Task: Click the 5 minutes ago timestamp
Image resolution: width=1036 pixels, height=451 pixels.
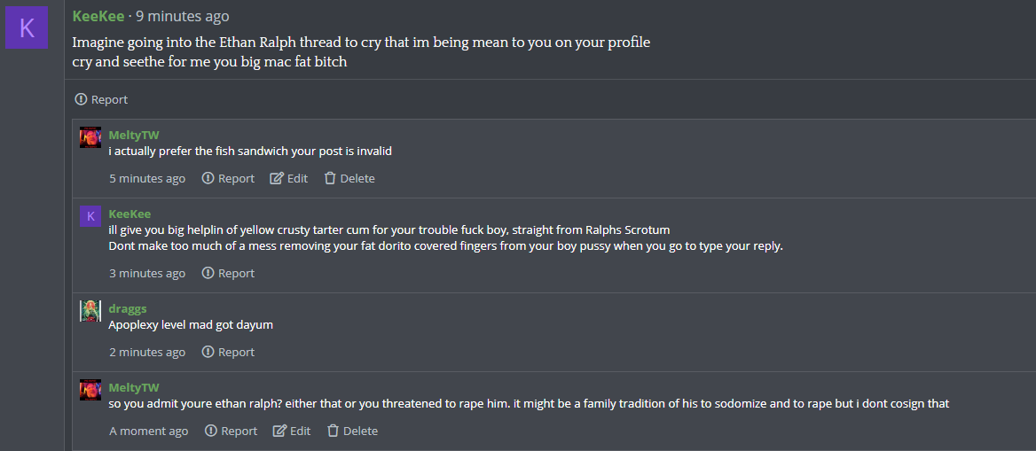Action: pyautogui.click(x=147, y=178)
